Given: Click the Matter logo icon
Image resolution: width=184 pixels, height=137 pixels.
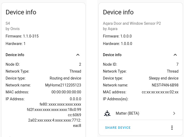Looking at the screenshot, I should tap(107, 113).
